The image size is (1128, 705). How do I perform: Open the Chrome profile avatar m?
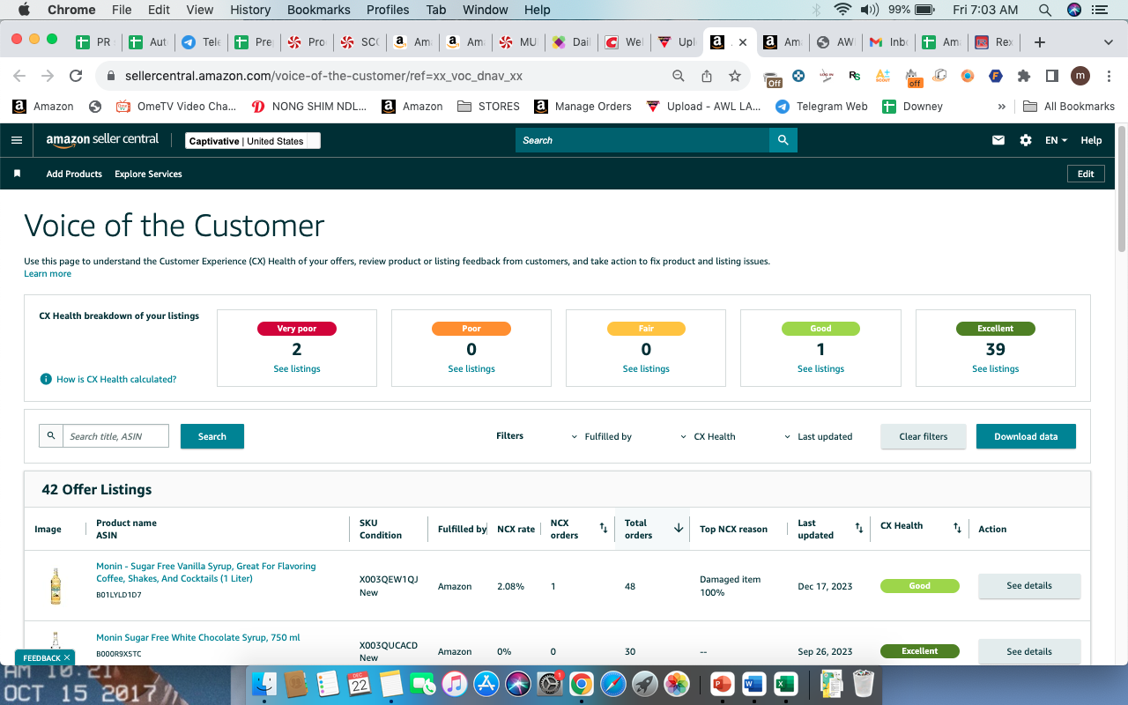(1080, 76)
